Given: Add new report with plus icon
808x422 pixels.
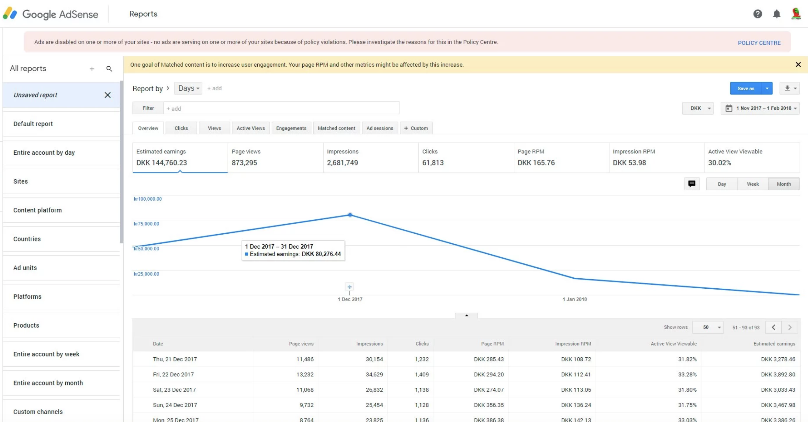Looking at the screenshot, I should (x=92, y=69).
